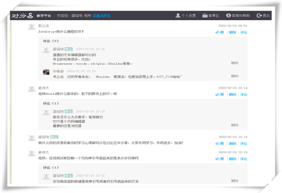The height and width of the screenshot is (193, 282).
Task: Comment on 殷立浩's JavaScript question
Action: coord(243,32)
